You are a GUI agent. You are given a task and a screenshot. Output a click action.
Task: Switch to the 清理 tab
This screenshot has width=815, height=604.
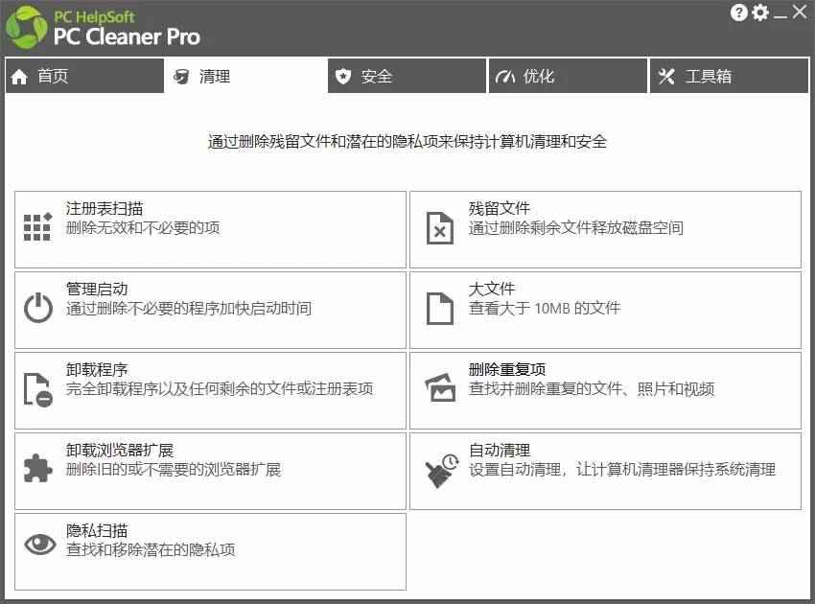[245, 77]
